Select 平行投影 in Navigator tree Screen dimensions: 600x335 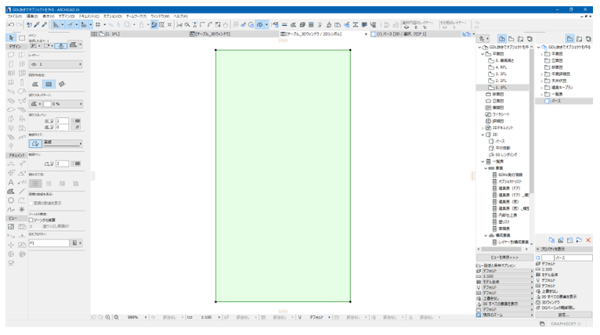click(502, 148)
